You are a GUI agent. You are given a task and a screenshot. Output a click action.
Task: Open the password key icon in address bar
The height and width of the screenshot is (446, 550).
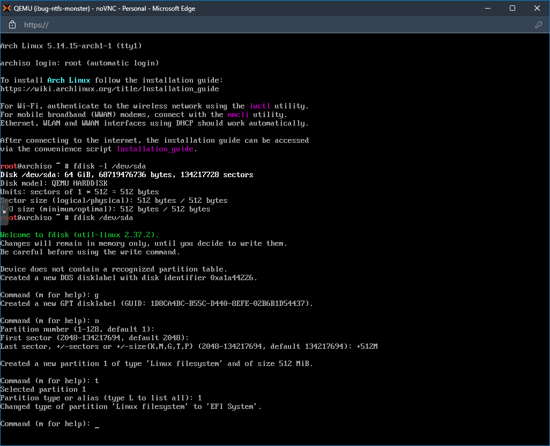pyautogui.click(x=538, y=25)
